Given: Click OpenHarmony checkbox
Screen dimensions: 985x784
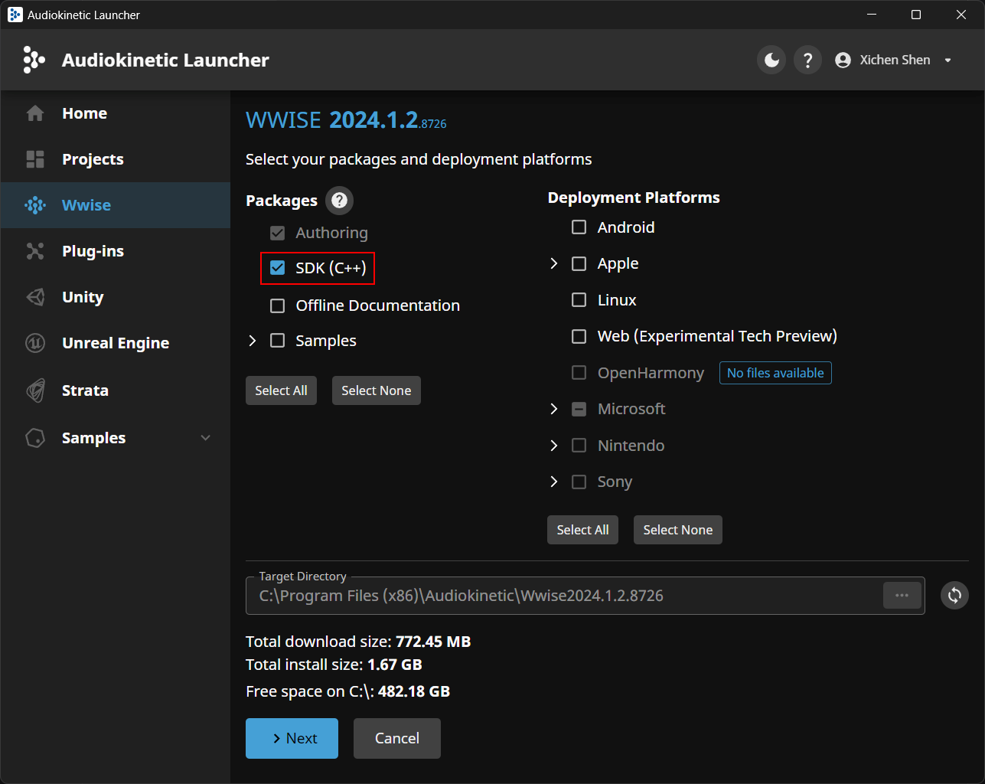Looking at the screenshot, I should 579,373.
